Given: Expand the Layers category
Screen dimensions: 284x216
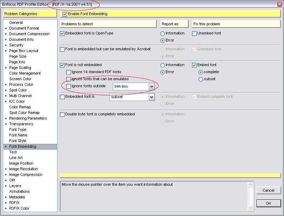Looking at the screenshot, I should pyautogui.click(x=6, y=186).
